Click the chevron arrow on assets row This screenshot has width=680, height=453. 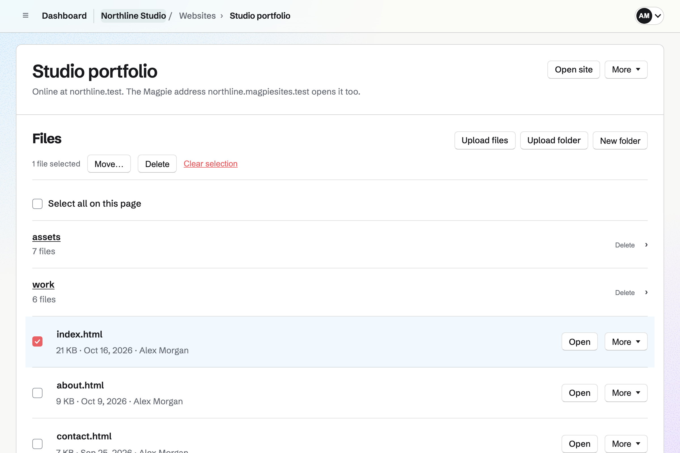[x=646, y=245]
